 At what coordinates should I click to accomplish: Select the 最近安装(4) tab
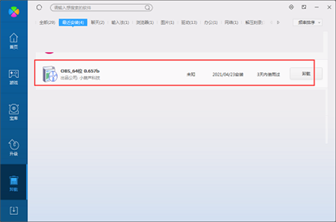click(x=73, y=22)
